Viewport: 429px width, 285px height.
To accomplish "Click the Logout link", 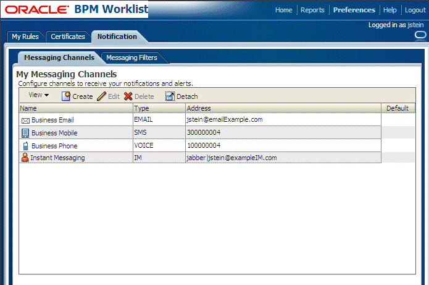I will (x=415, y=10).
